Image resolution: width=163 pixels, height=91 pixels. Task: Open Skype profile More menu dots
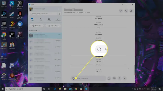click(59, 9)
